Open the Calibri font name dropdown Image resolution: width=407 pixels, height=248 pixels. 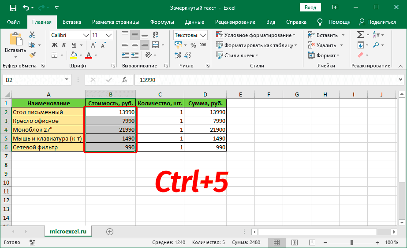tap(86, 35)
